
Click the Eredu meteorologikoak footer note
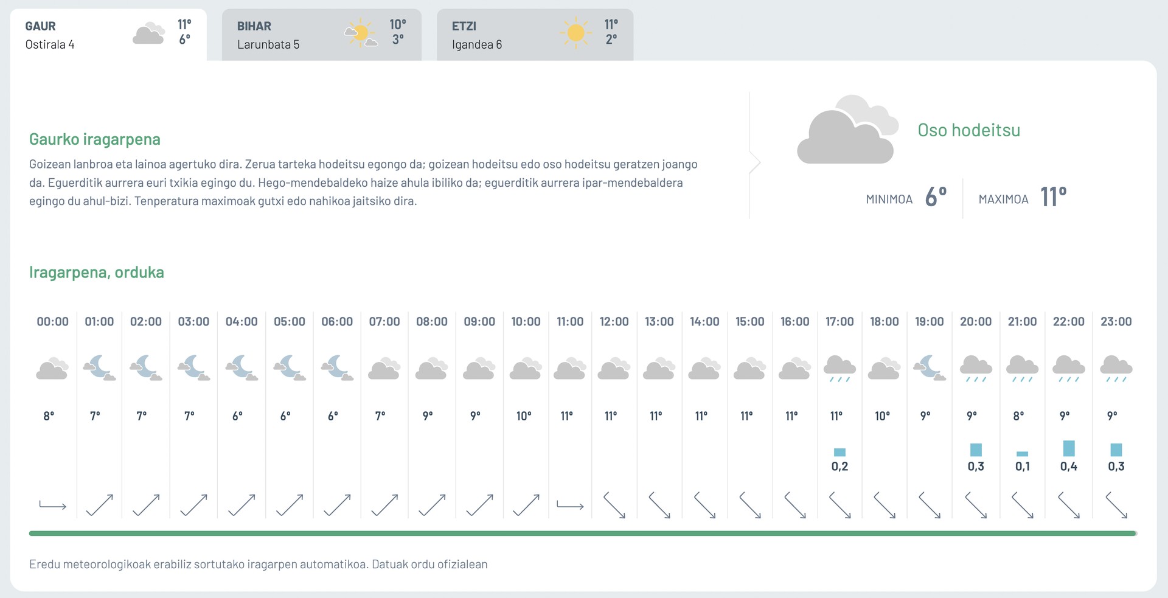coord(259,564)
